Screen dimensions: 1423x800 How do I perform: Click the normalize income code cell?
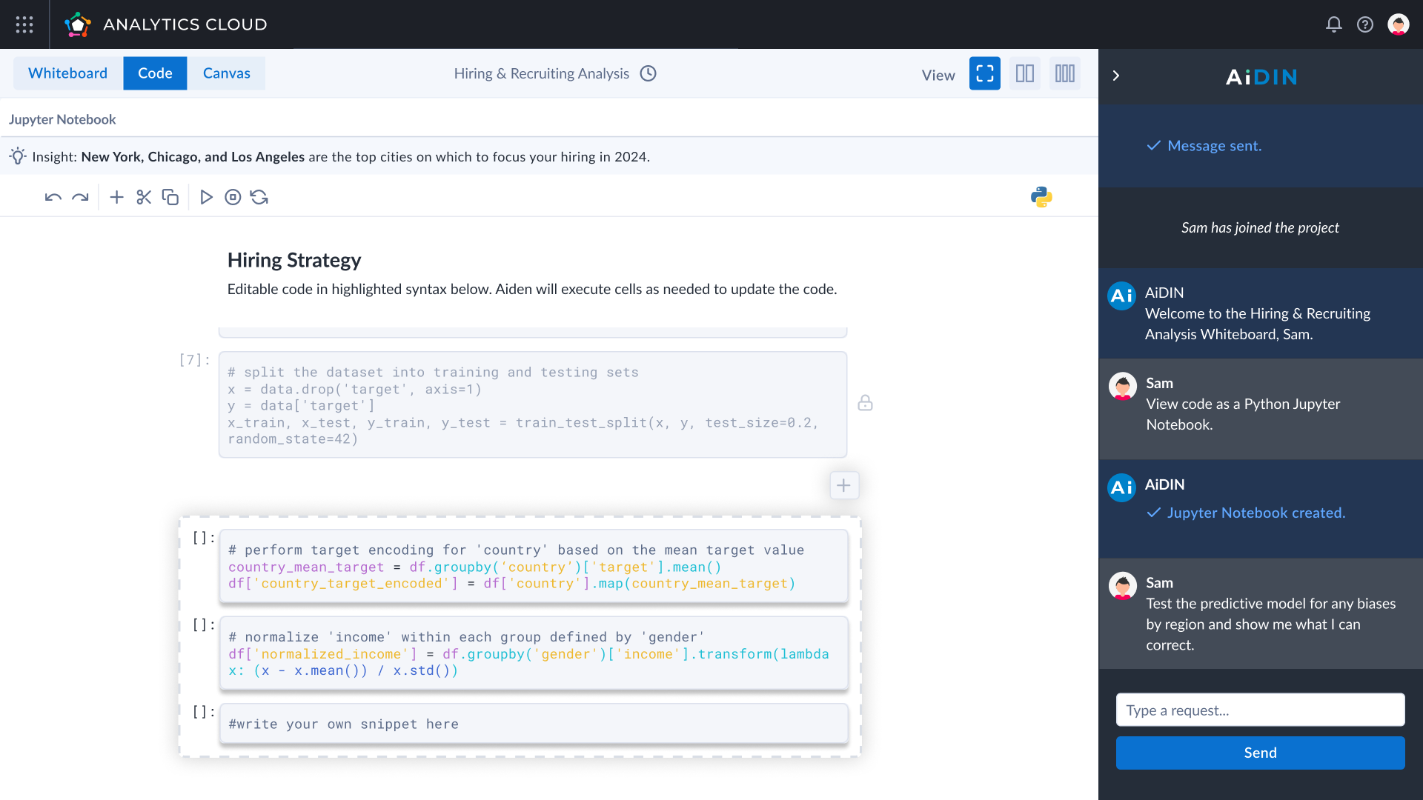(534, 653)
